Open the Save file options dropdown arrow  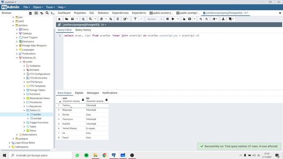coord(77,19)
